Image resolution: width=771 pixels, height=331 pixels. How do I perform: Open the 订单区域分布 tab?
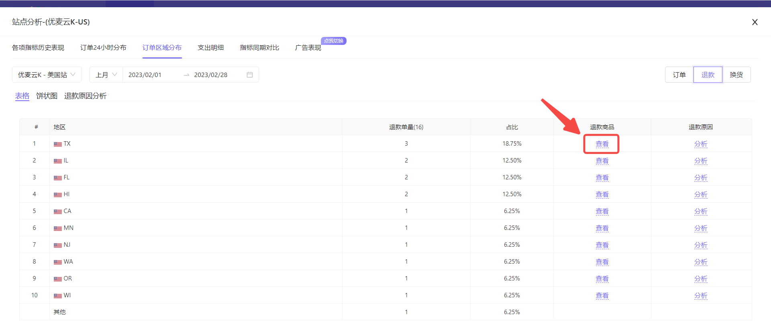click(x=162, y=47)
